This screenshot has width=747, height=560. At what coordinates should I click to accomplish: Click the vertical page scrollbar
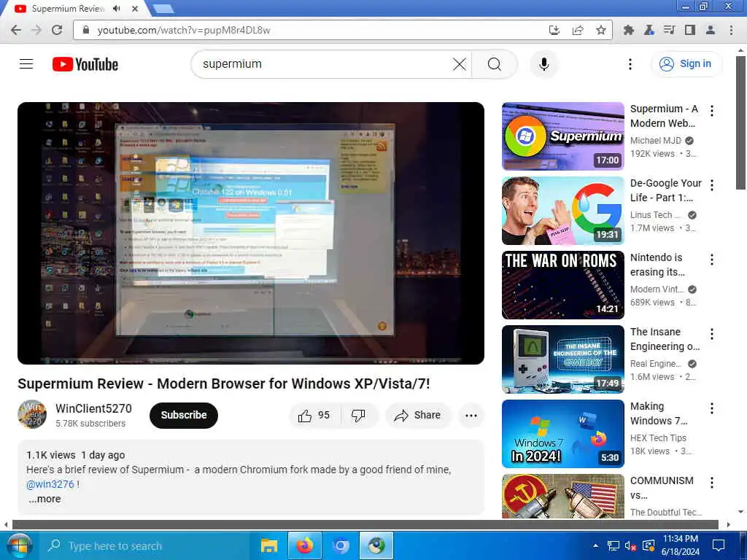740,122
